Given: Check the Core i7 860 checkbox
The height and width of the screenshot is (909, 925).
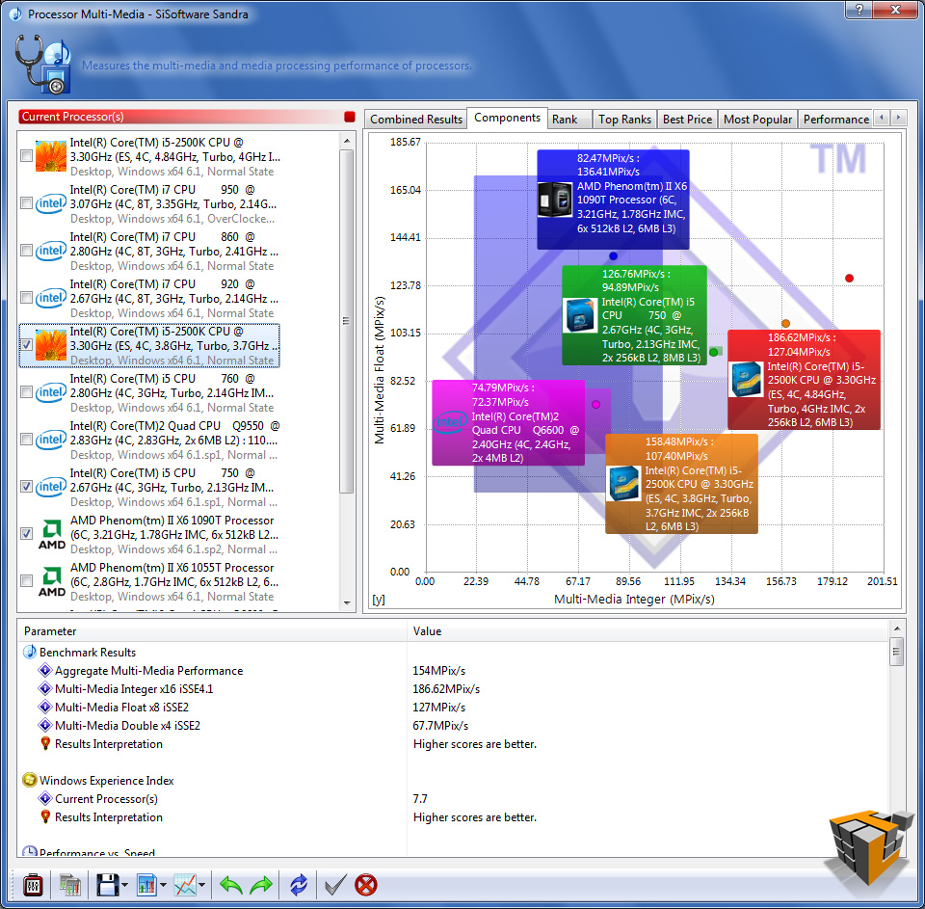Looking at the screenshot, I should pyautogui.click(x=26, y=251).
